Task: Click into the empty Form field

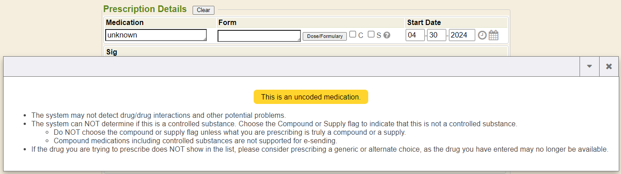Action: coord(259,36)
